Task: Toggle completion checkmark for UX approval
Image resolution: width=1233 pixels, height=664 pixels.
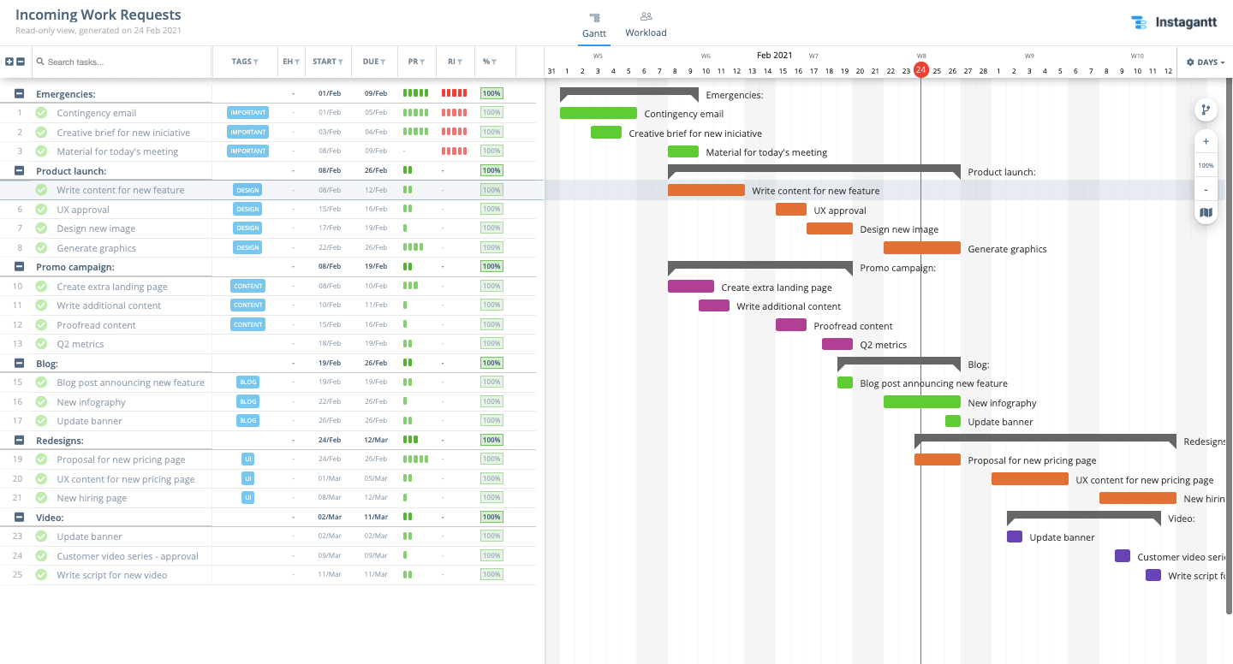Action: click(x=40, y=209)
